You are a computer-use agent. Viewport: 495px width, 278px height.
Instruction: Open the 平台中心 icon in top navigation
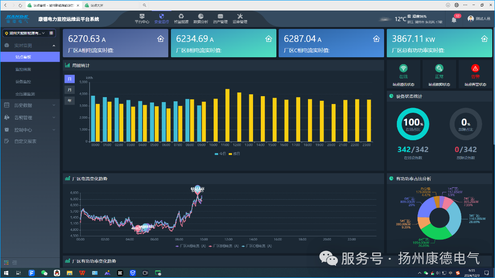click(x=142, y=16)
